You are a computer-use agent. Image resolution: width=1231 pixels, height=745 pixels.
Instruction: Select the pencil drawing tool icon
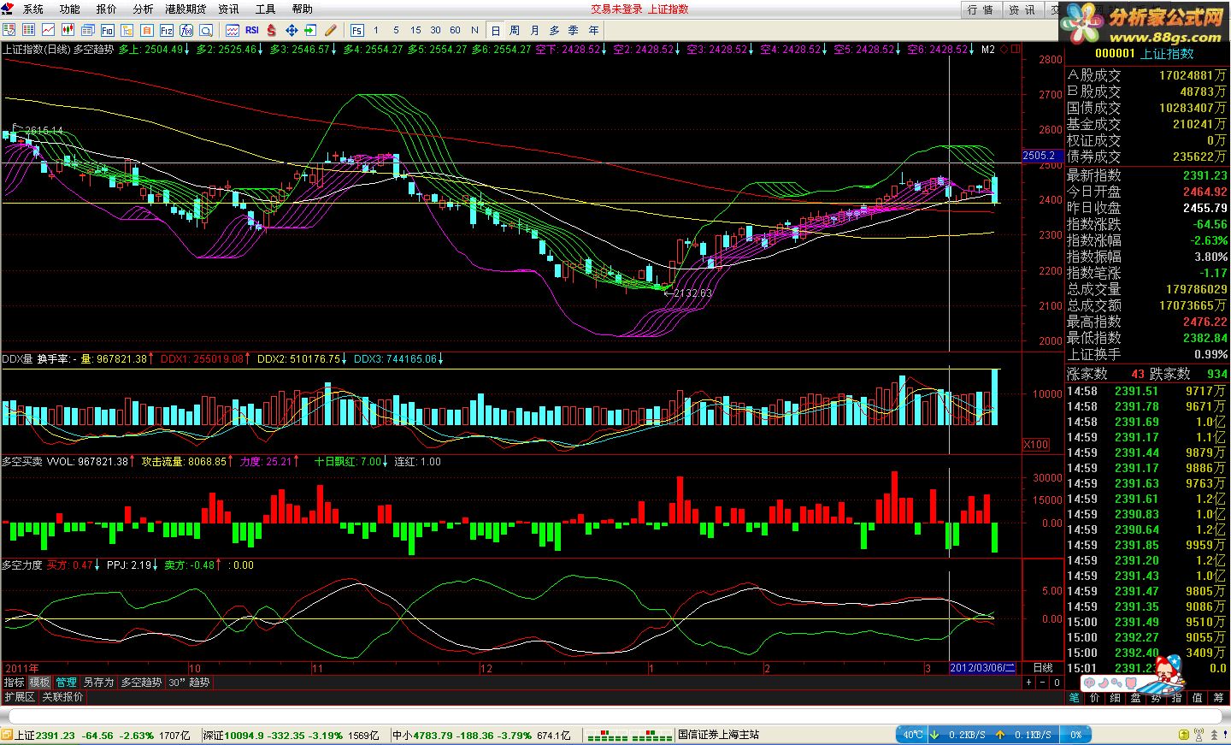[331, 30]
